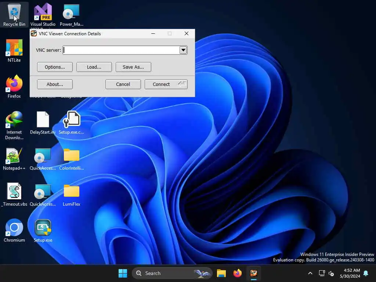Click the taskbar Search box
The image size is (376, 282).
click(x=172, y=273)
